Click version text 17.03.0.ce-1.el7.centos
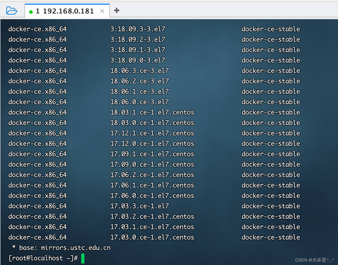Screen dimensions: 338x265 pos(152,237)
